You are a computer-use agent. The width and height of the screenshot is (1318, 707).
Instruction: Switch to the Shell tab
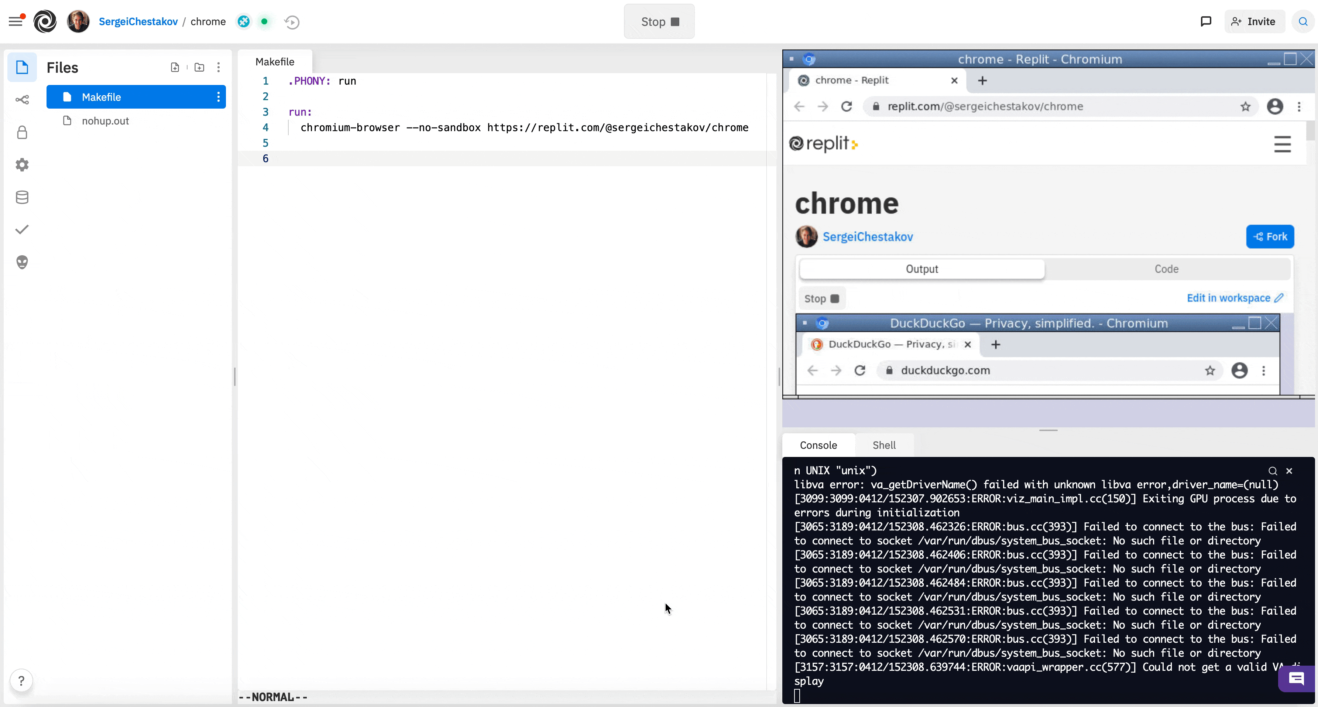click(x=883, y=445)
